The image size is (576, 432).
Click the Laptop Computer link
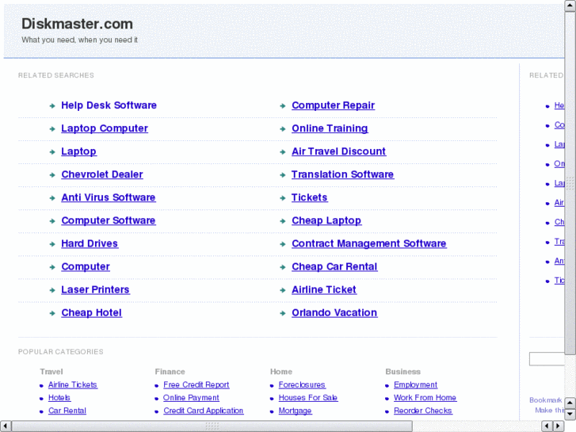pos(105,128)
